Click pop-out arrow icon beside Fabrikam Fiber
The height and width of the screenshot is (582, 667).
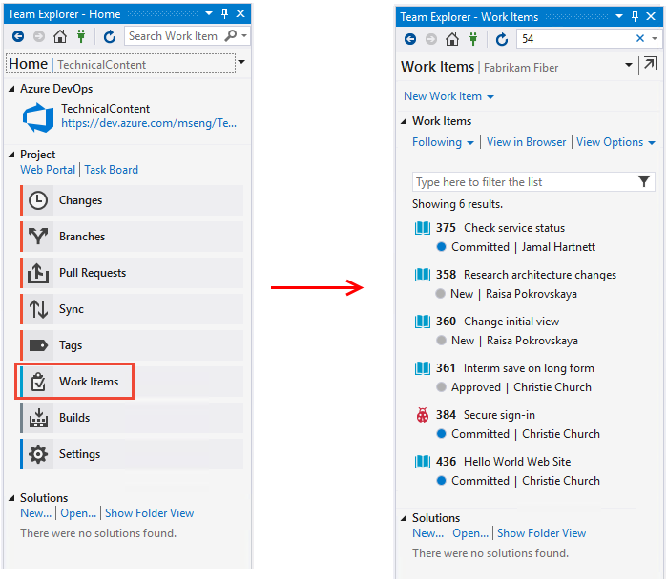tap(650, 64)
